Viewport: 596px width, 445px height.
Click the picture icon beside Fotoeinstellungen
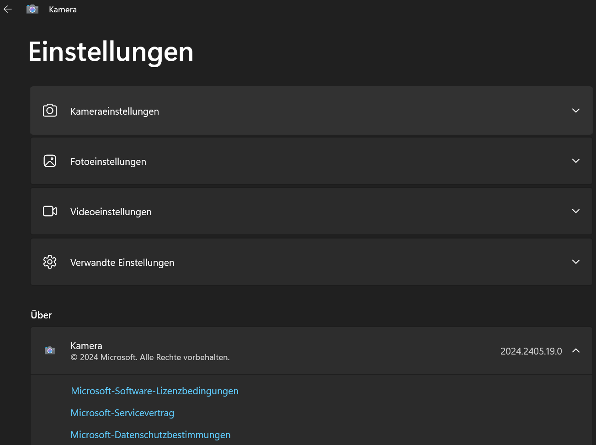point(50,161)
